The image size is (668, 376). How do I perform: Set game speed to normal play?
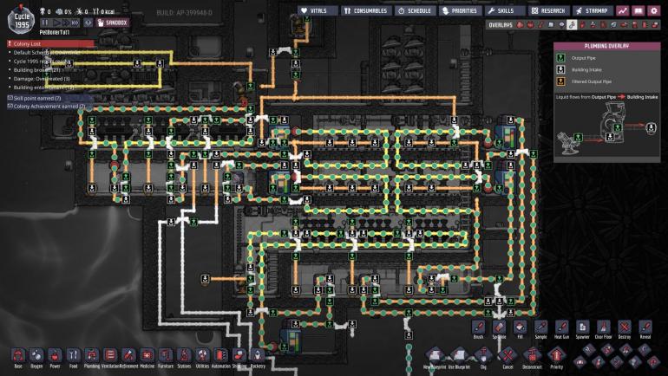(x=56, y=23)
